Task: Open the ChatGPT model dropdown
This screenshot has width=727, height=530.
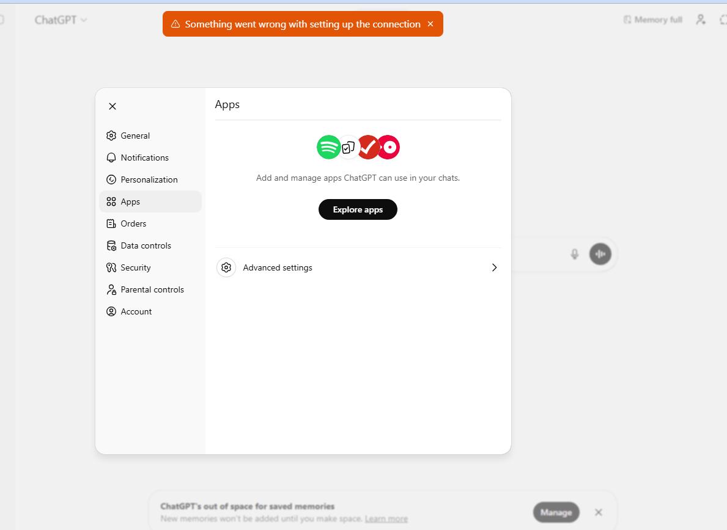Action: click(61, 20)
